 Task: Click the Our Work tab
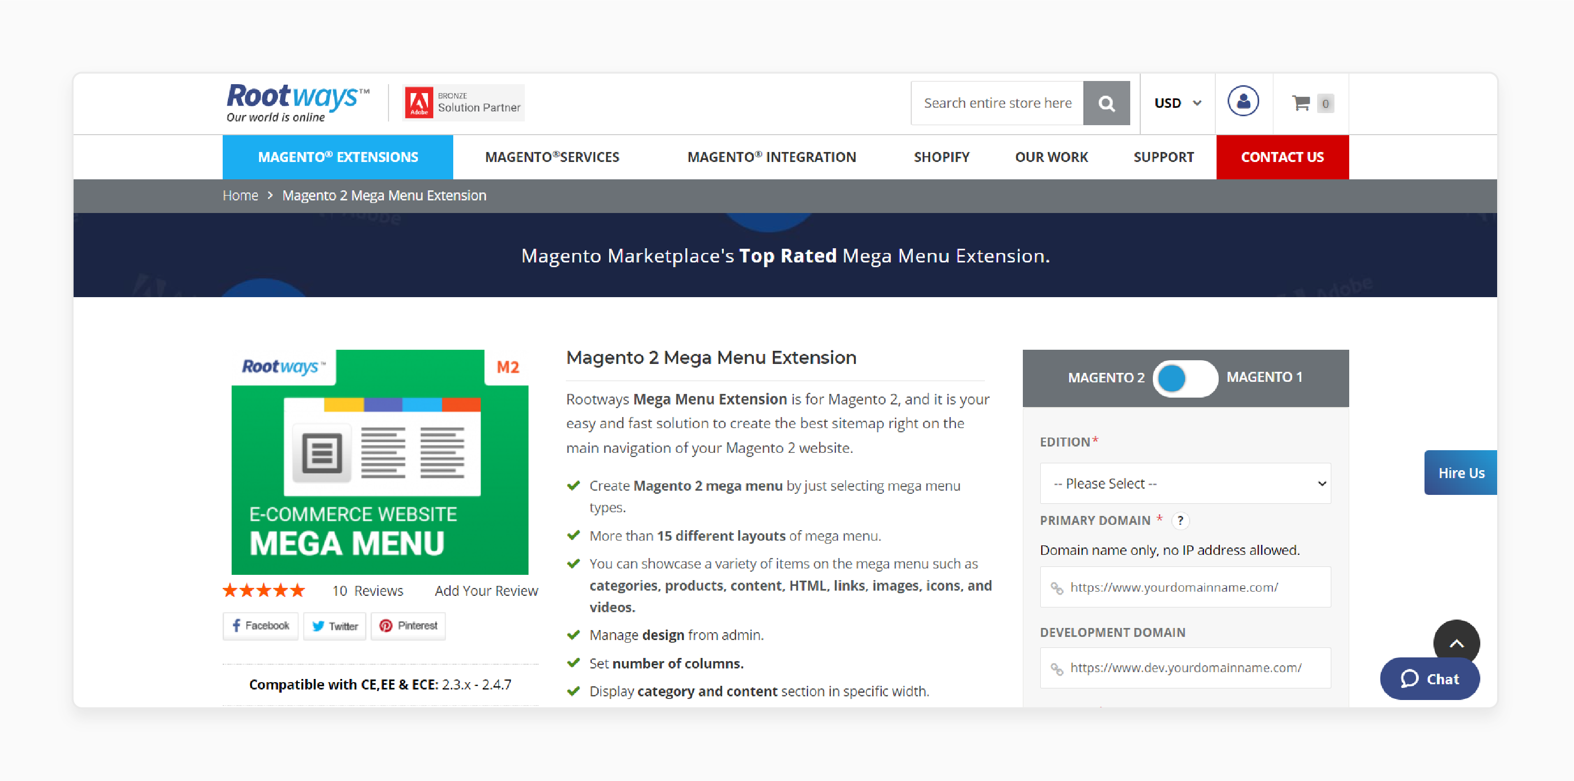tap(1050, 156)
